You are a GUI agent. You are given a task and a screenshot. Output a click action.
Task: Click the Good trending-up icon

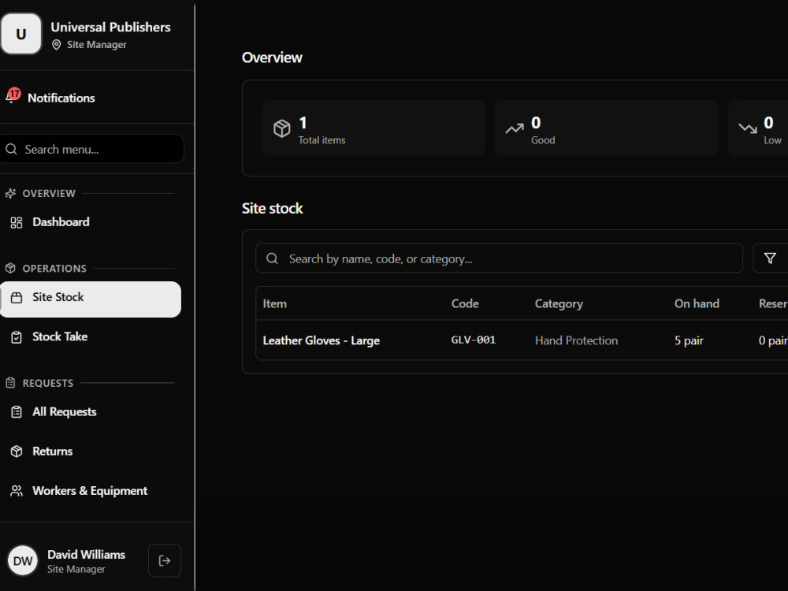point(514,129)
